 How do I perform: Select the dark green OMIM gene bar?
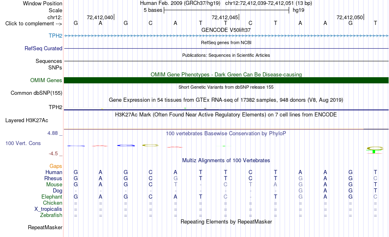pyautogui.click(x=226, y=80)
